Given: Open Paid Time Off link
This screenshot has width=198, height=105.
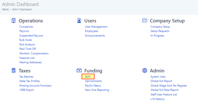Looking at the screenshot, I should [28, 49].
